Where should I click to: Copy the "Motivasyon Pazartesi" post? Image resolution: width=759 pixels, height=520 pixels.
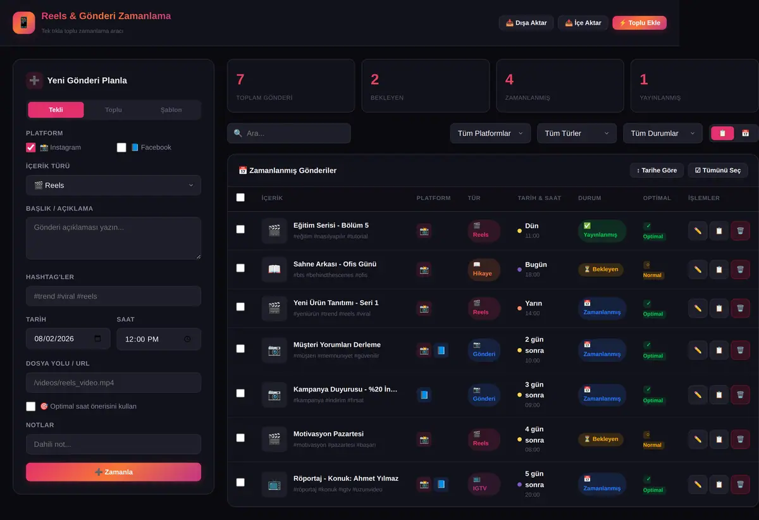coord(719,439)
